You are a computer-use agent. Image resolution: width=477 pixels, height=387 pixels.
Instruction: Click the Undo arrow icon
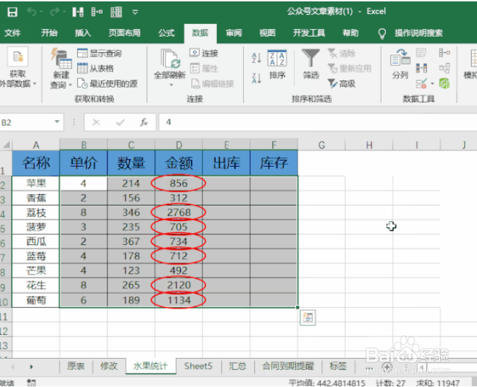tap(31, 12)
